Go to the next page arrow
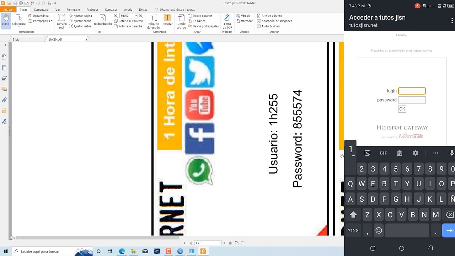Screen dimensions: 455x256 click(x=224, y=243)
